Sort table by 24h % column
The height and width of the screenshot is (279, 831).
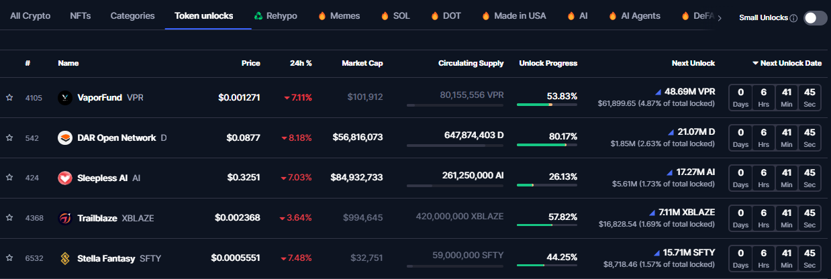pyautogui.click(x=300, y=63)
